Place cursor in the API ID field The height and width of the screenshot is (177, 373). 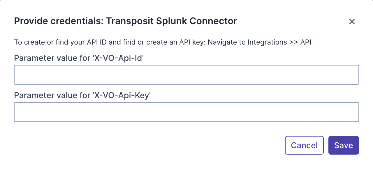click(186, 75)
